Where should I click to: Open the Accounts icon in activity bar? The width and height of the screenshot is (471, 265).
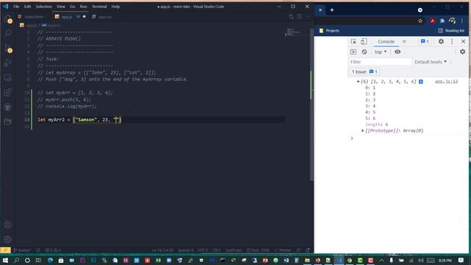(8, 225)
